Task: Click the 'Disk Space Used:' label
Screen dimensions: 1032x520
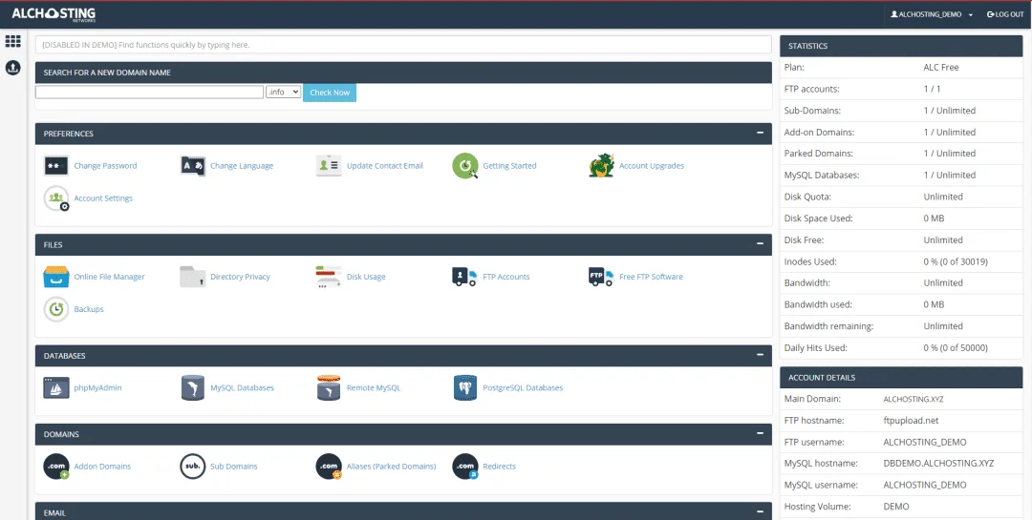Action: pyautogui.click(x=818, y=218)
